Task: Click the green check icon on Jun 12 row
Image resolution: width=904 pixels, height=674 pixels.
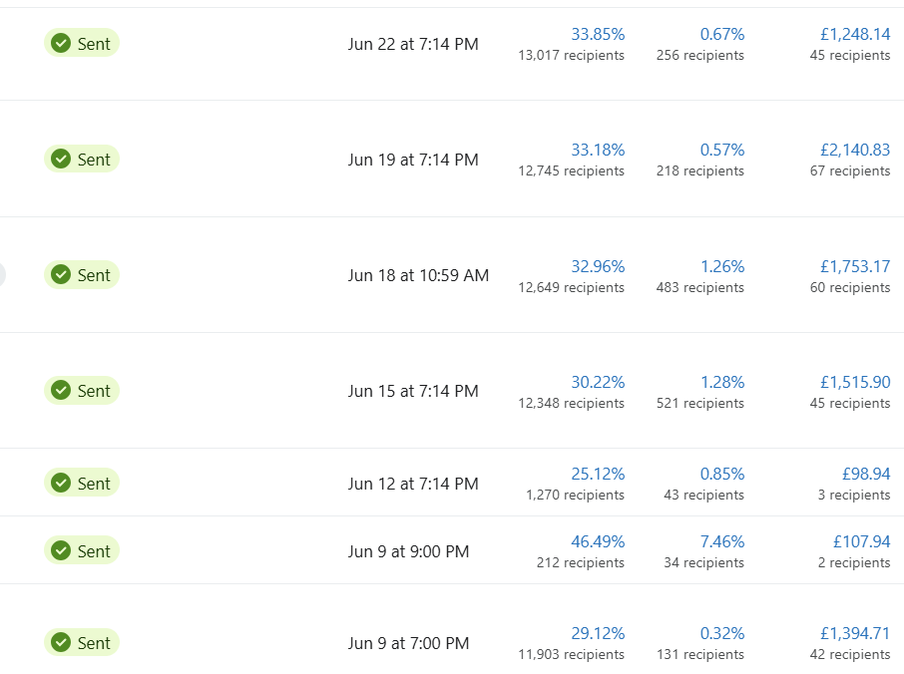Action: (x=61, y=484)
